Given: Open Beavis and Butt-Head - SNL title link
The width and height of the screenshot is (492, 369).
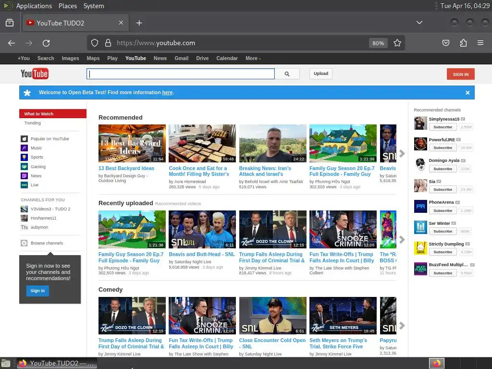Looking at the screenshot, I should [x=202, y=254].
